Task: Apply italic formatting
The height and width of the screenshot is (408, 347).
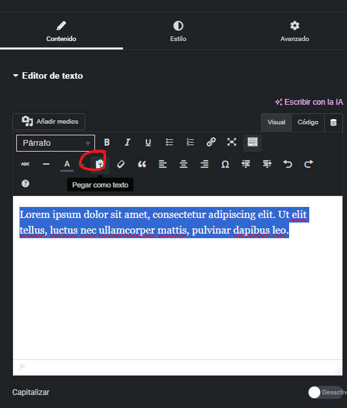Action: (x=128, y=143)
